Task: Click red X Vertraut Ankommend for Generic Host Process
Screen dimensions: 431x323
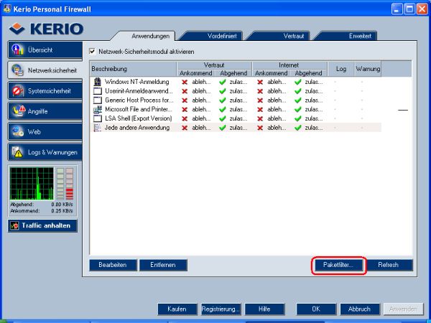Action: 185,100
